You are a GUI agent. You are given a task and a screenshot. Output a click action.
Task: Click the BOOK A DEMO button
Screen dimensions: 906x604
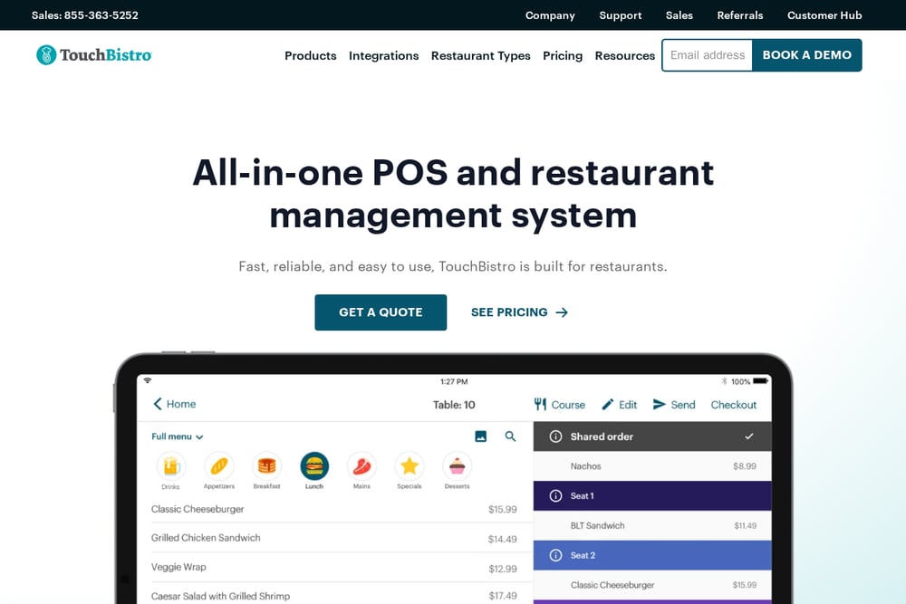807,55
